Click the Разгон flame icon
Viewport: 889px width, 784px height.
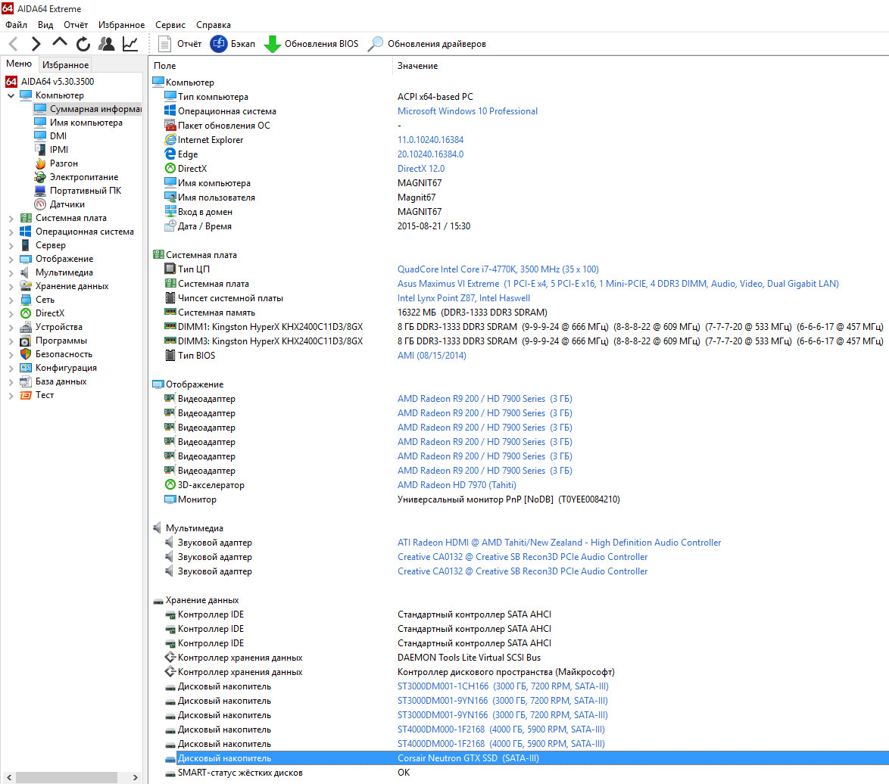click(x=40, y=163)
